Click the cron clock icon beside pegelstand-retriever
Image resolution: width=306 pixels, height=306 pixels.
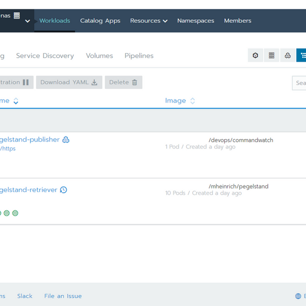[63, 190]
